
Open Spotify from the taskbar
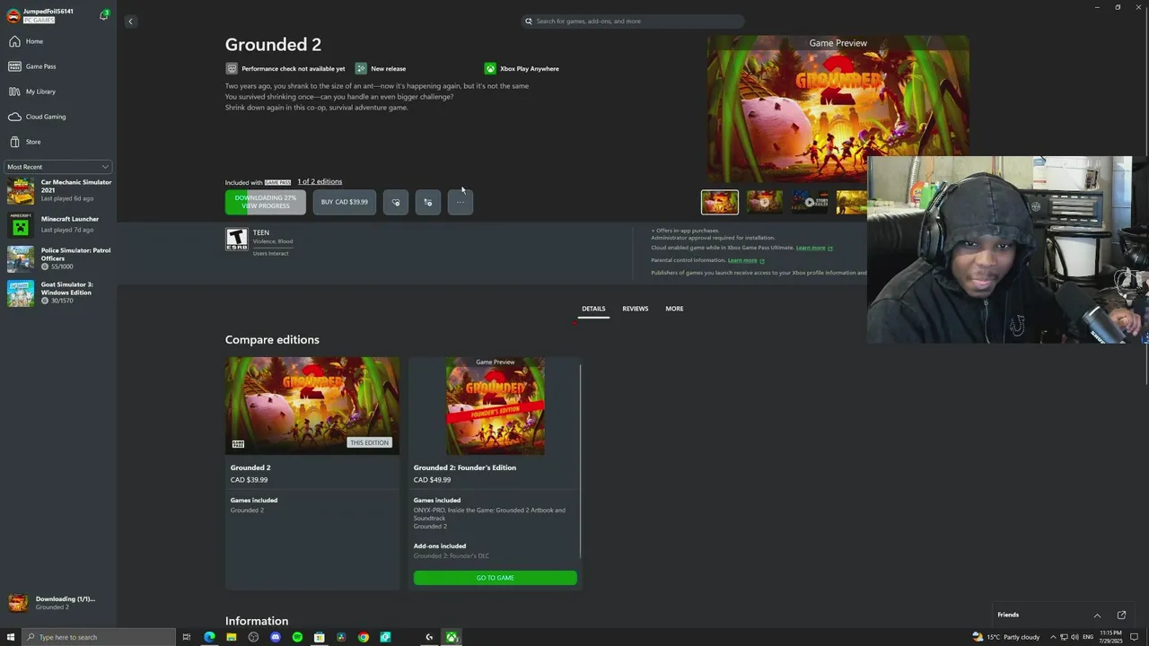[x=297, y=637]
